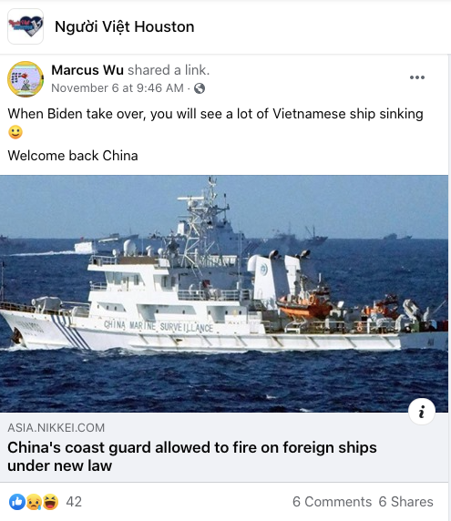The width and height of the screenshot is (451, 521).
Task: Click the "Welcome back China" post text
Action: pyautogui.click(x=73, y=156)
